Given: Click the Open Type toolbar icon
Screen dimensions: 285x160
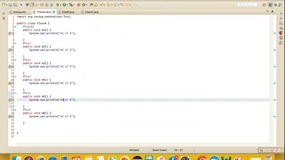Looking at the screenshot, I should pyautogui.click(x=91, y=5).
